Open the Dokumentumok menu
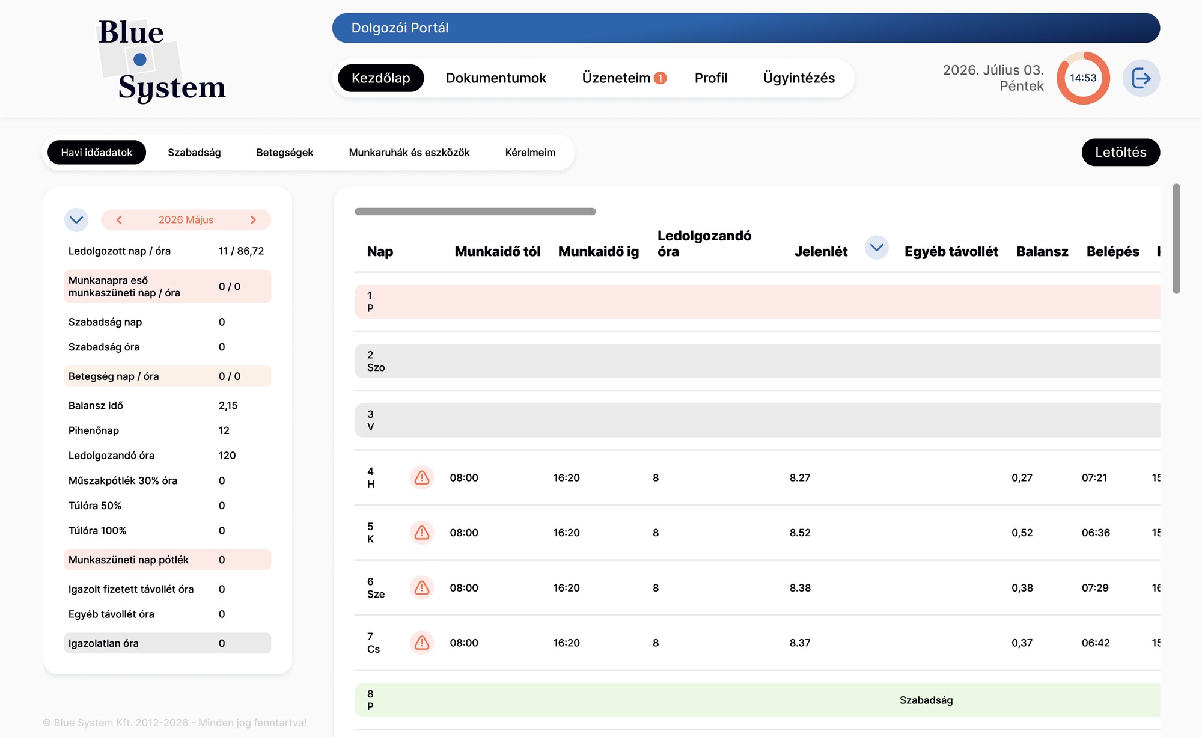This screenshot has height=737, width=1202. (496, 78)
